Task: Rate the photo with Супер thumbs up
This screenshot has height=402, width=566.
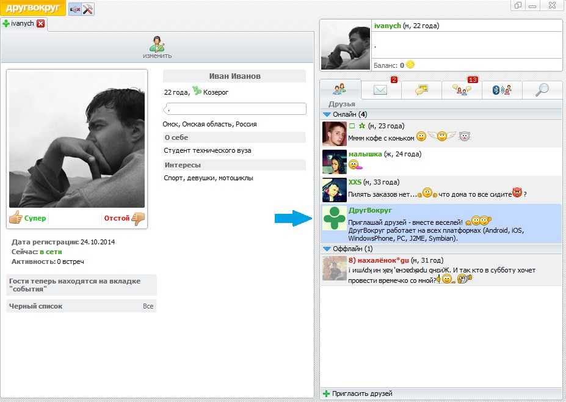Action: point(27,218)
